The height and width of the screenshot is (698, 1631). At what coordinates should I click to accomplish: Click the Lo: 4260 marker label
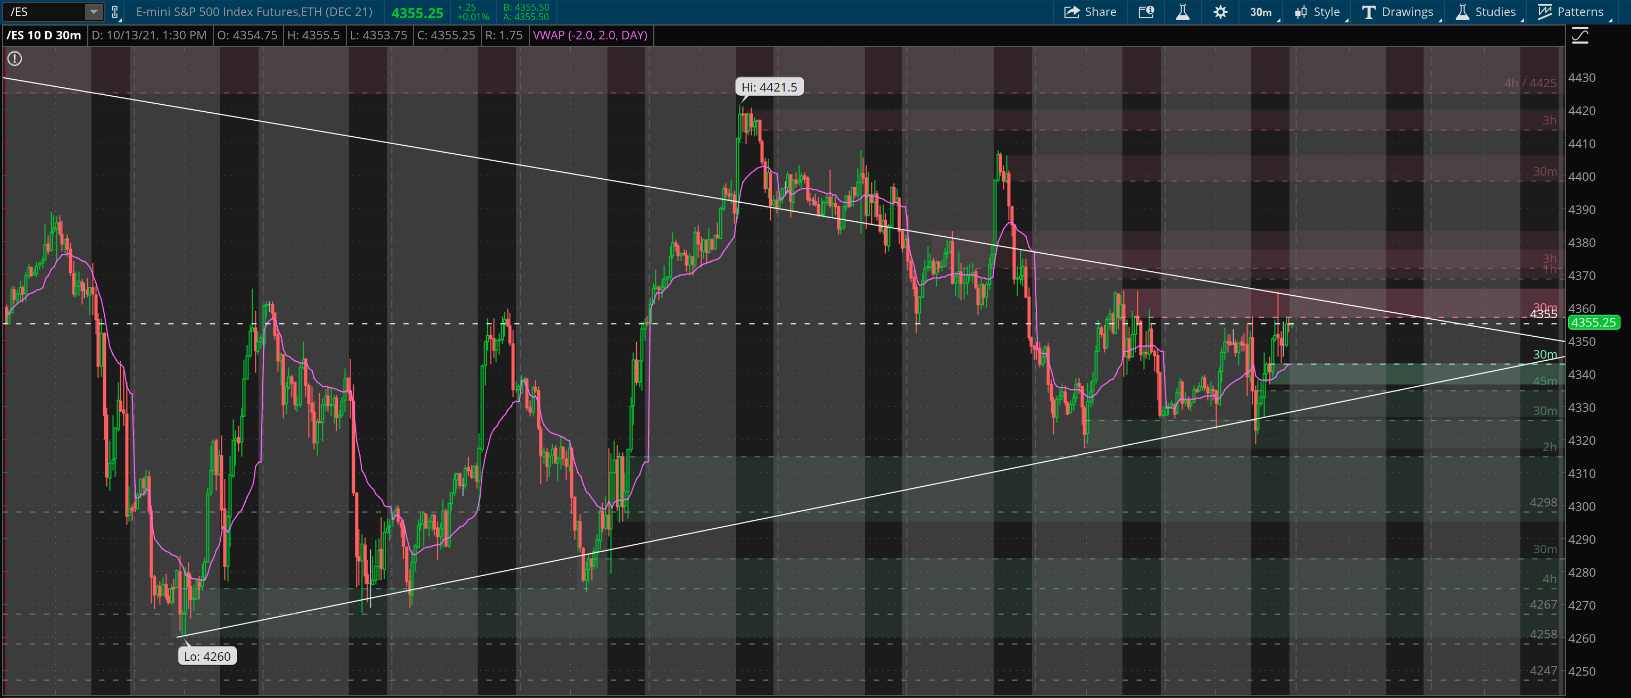(x=207, y=656)
